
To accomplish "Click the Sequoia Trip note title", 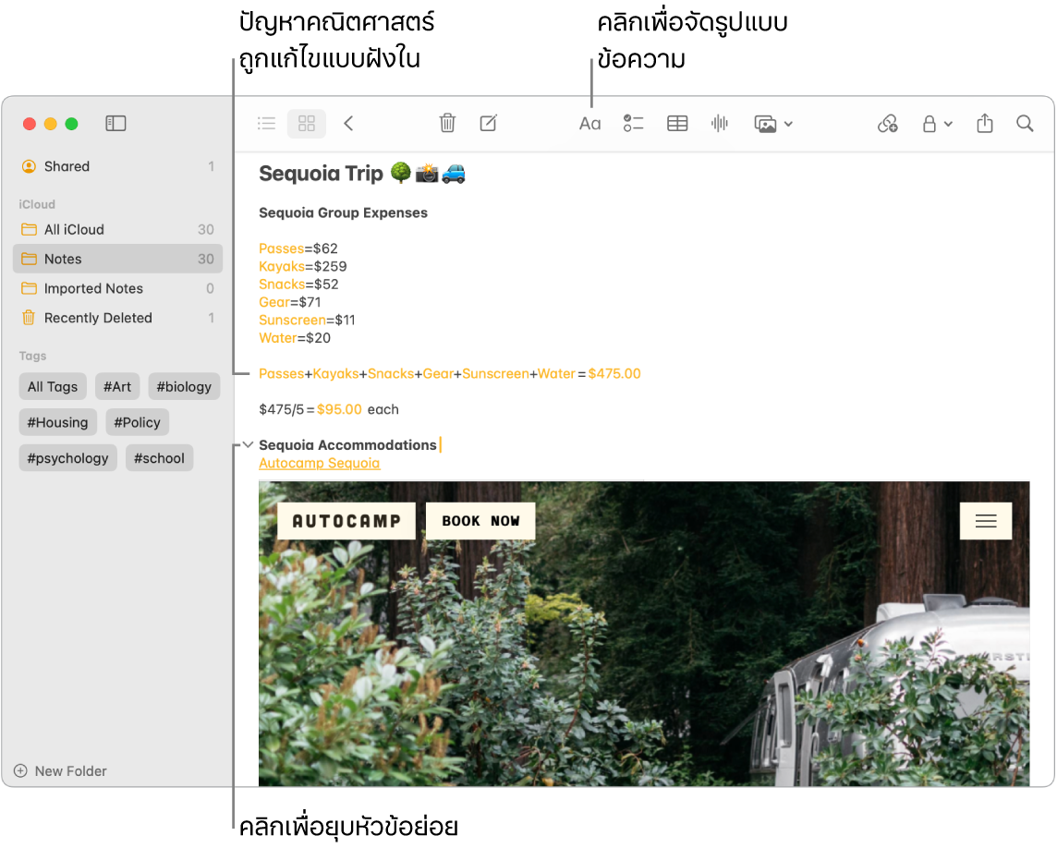I will point(362,174).
